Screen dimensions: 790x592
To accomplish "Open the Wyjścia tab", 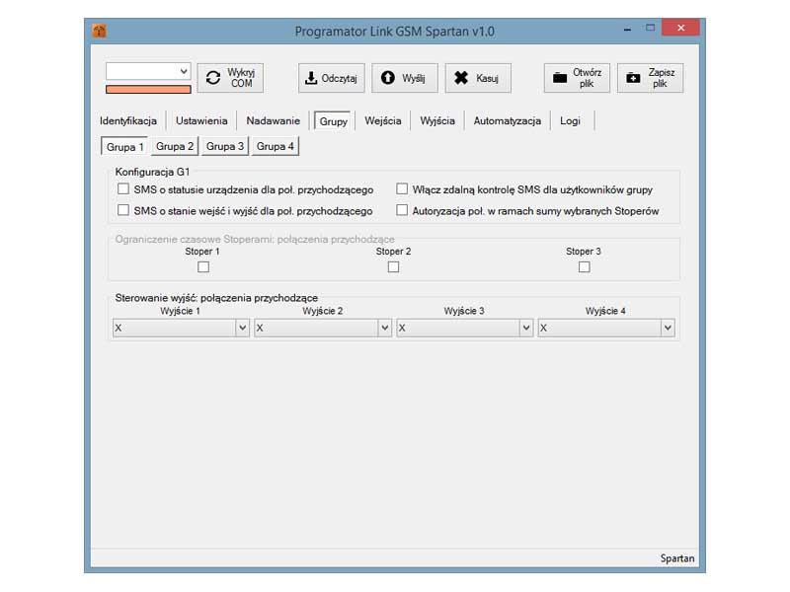I will point(437,120).
